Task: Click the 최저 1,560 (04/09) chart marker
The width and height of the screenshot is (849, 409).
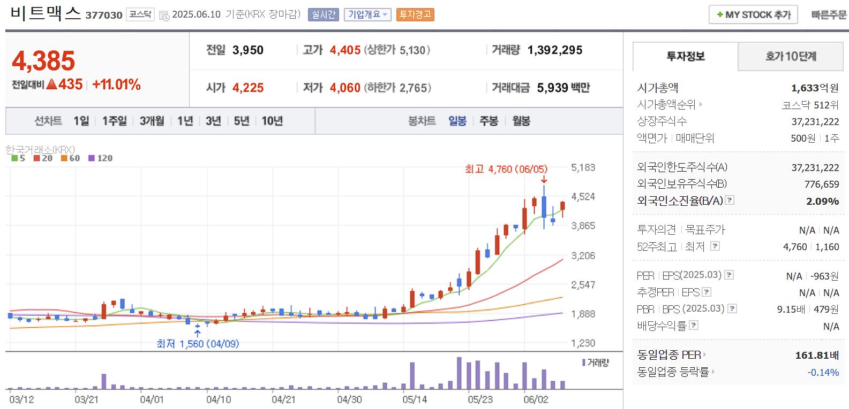Action: 198,344
